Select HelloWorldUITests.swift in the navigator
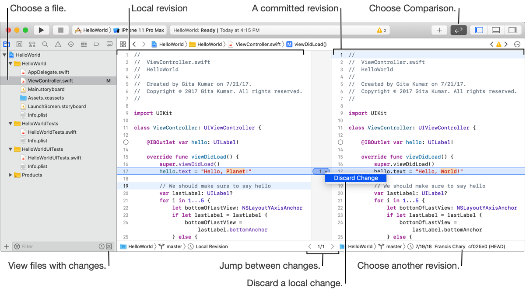The height and width of the screenshot is (291, 526). (x=55, y=158)
